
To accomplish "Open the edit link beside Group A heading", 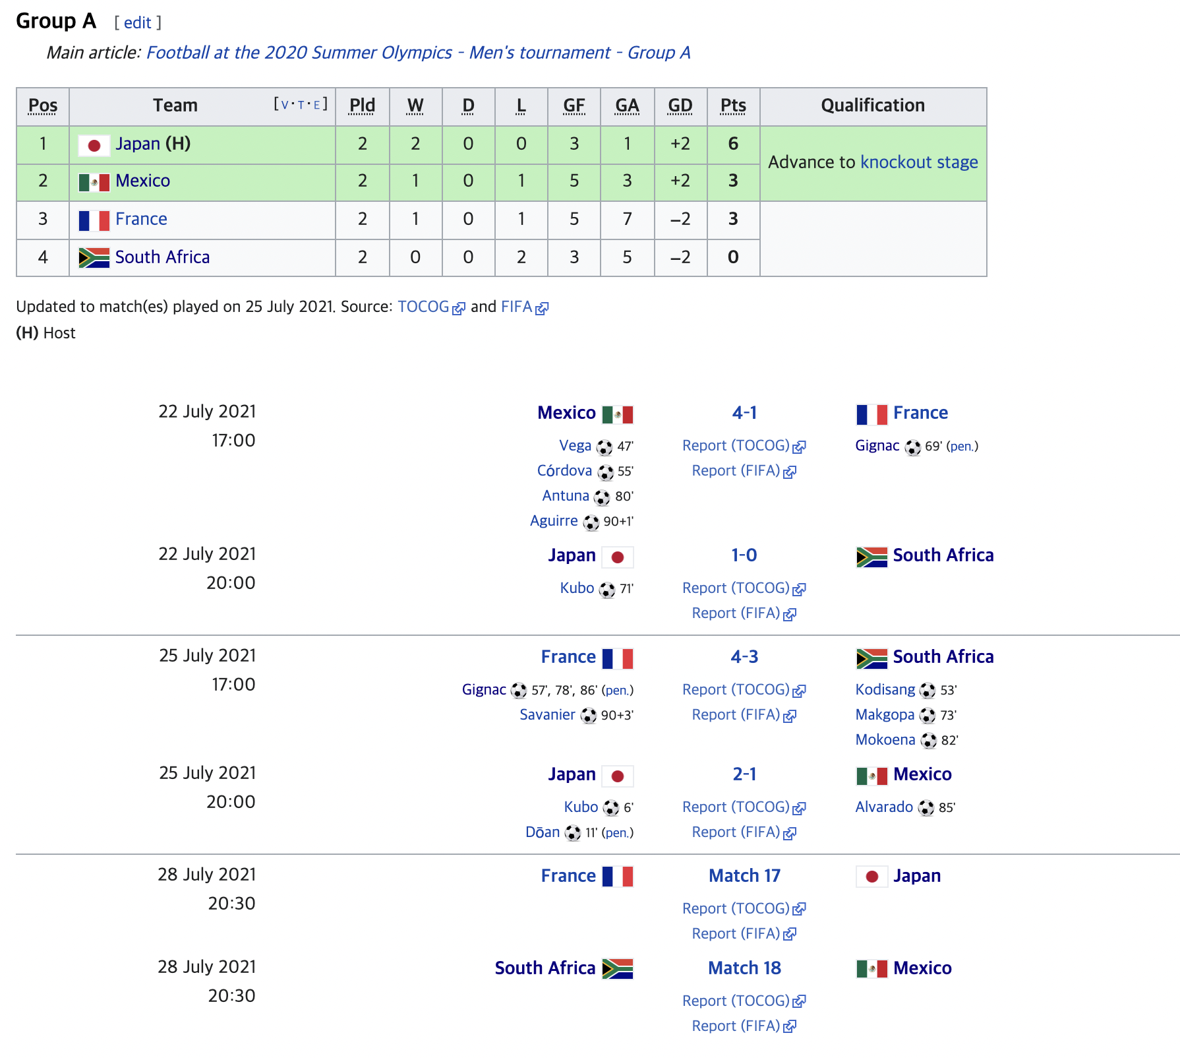I will click(x=138, y=23).
